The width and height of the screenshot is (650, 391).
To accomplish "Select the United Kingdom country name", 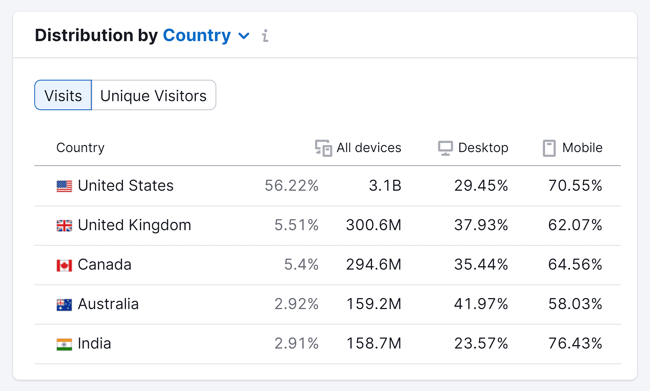I will pyautogui.click(x=134, y=225).
